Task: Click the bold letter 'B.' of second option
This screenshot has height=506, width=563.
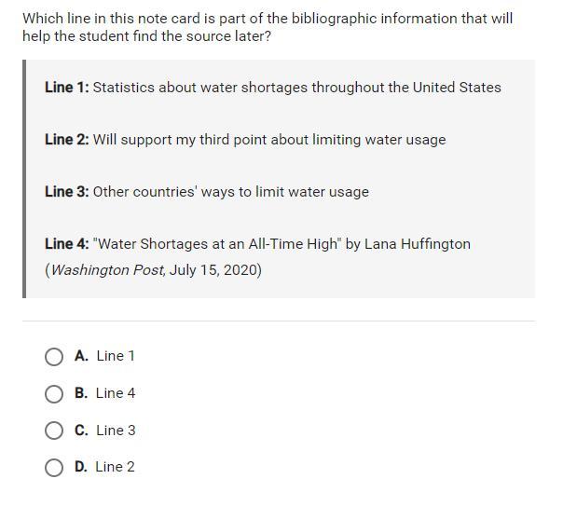Action: 81,393
